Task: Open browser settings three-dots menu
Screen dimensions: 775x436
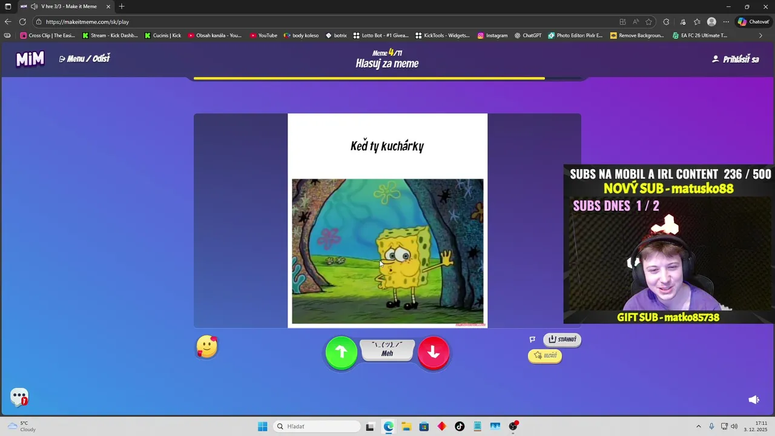Action: [726, 22]
